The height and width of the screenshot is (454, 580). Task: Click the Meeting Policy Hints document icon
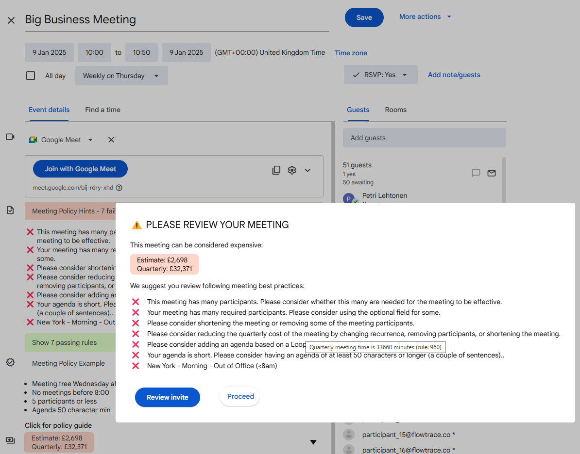point(10,210)
